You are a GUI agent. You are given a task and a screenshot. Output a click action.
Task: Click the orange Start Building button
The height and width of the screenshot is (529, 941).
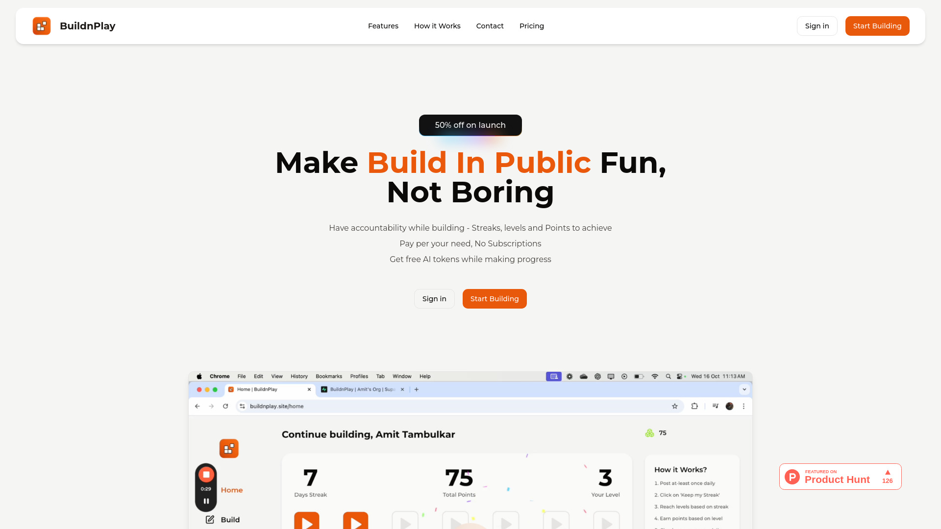point(877,26)
